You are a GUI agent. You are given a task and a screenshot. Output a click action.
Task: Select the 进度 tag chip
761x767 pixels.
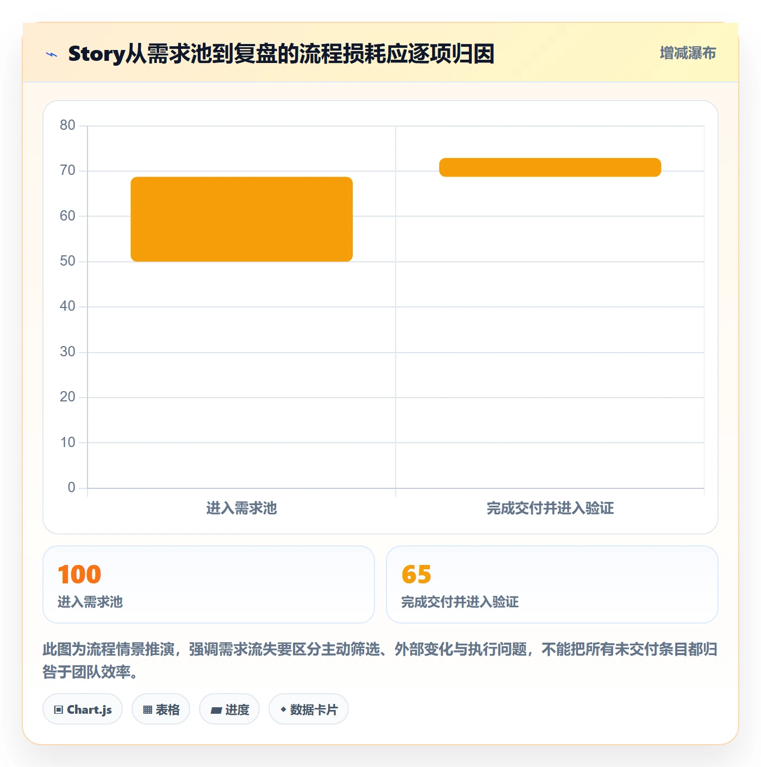(229, 709)
